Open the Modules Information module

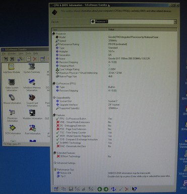(32, 114)
